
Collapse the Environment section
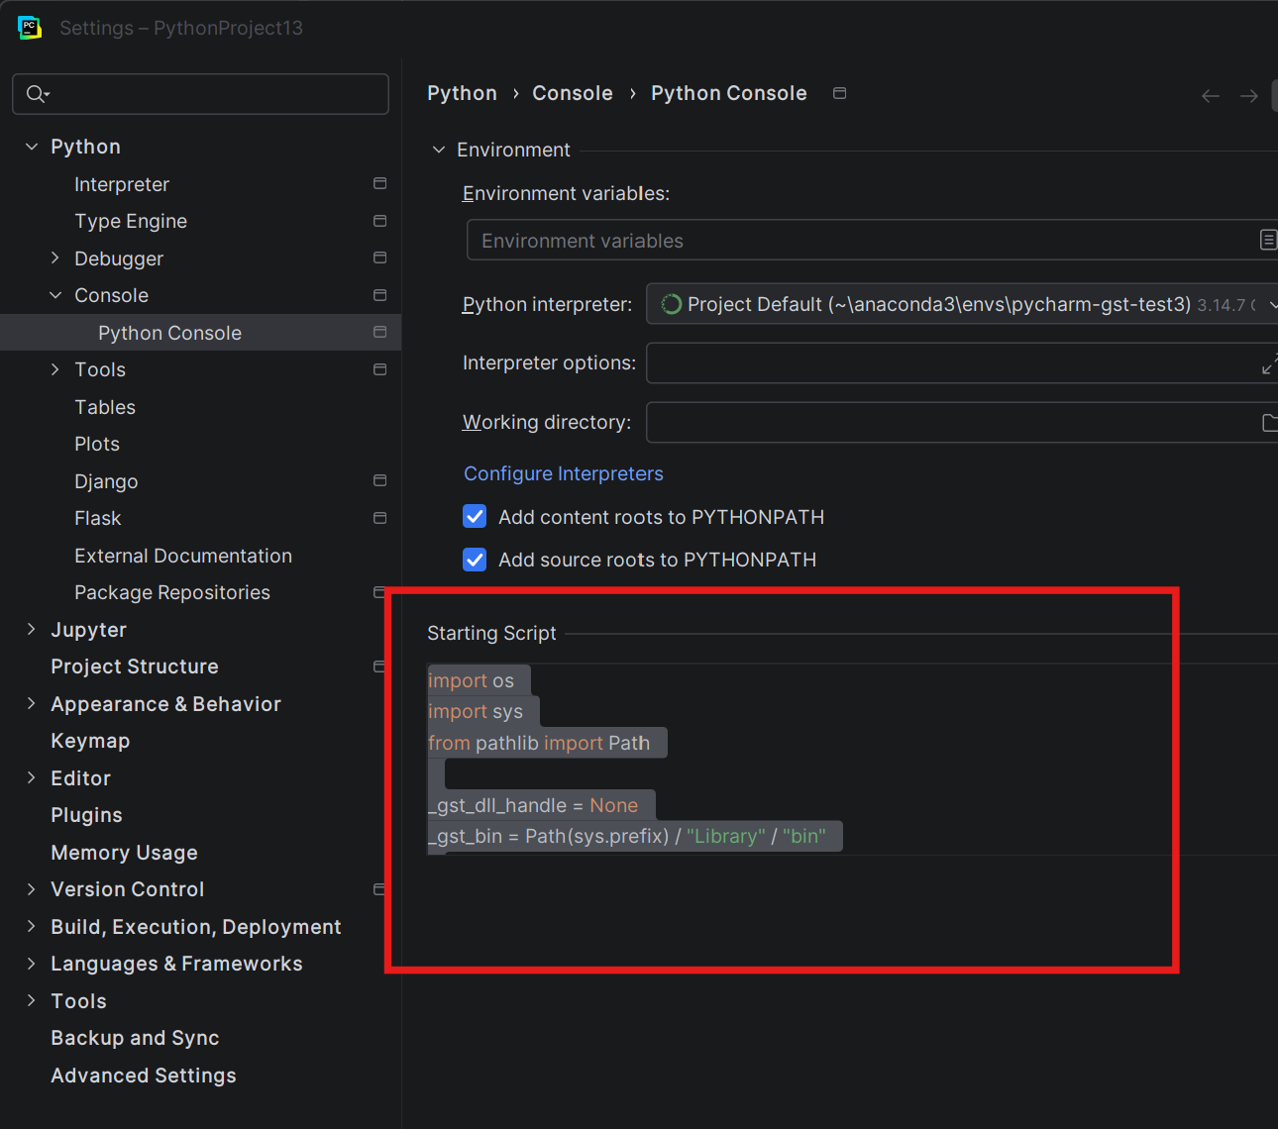[439, 150]
